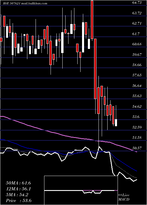Click the 52.59 price axis label
The height and width of the screenshot is (205, 147).
pos(137,127)
